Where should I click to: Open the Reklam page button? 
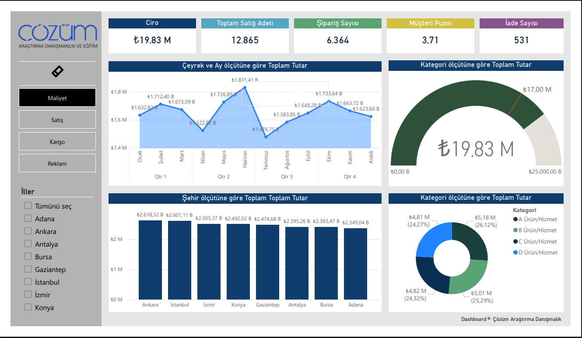[x=57, y=164]
